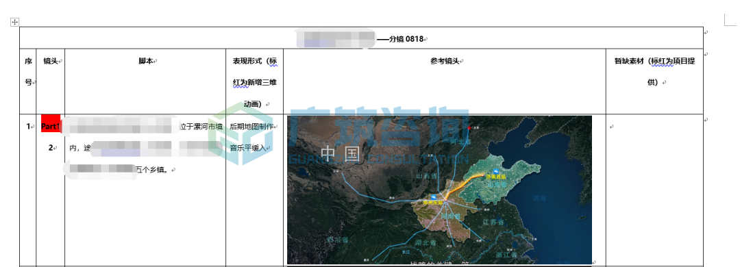This screenshot has width=740, height=267.
Task: Select the red highlighted Part1 text
Action: (51, 127)
